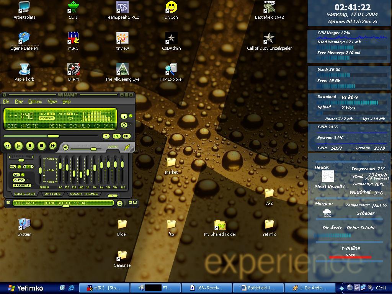Skip to next track in Winamp
The height and width of the screenshot is (294, 392).
click(x=53, y=146)
